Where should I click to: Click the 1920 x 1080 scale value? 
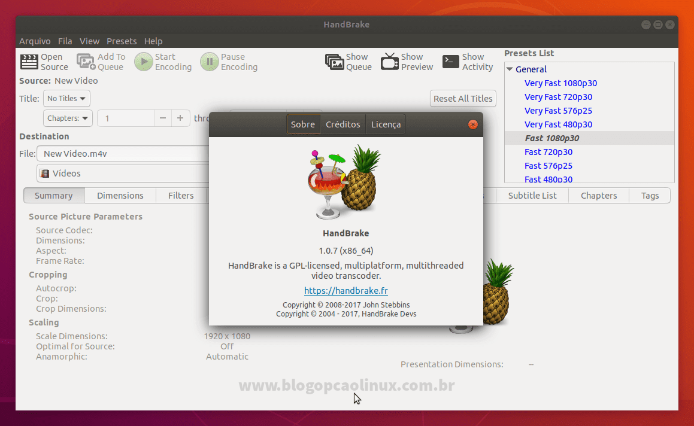pos(227,336)
